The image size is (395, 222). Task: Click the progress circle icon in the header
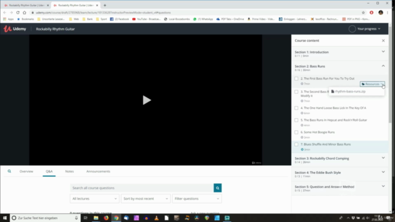tap(352, 29)
